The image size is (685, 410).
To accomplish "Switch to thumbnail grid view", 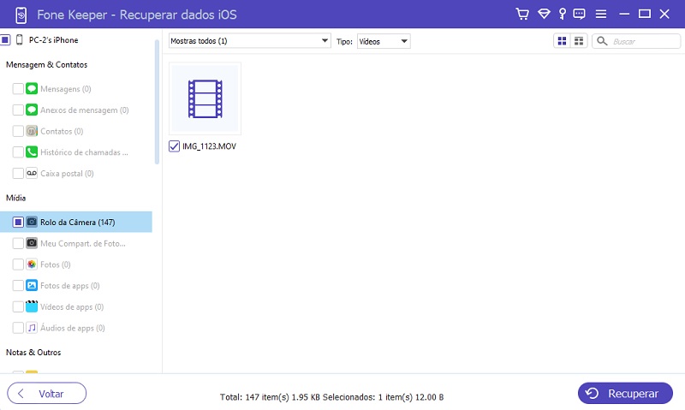I will coord(563,41).
